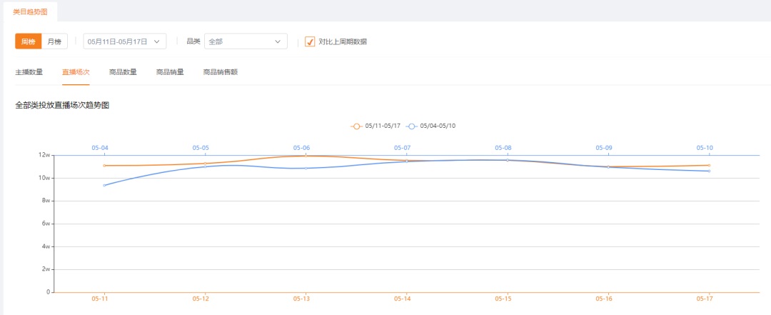Open the 05月11日-05月17日 date dropdown
Viewport: 771px width, 315px height.
(x=125, y=42)
